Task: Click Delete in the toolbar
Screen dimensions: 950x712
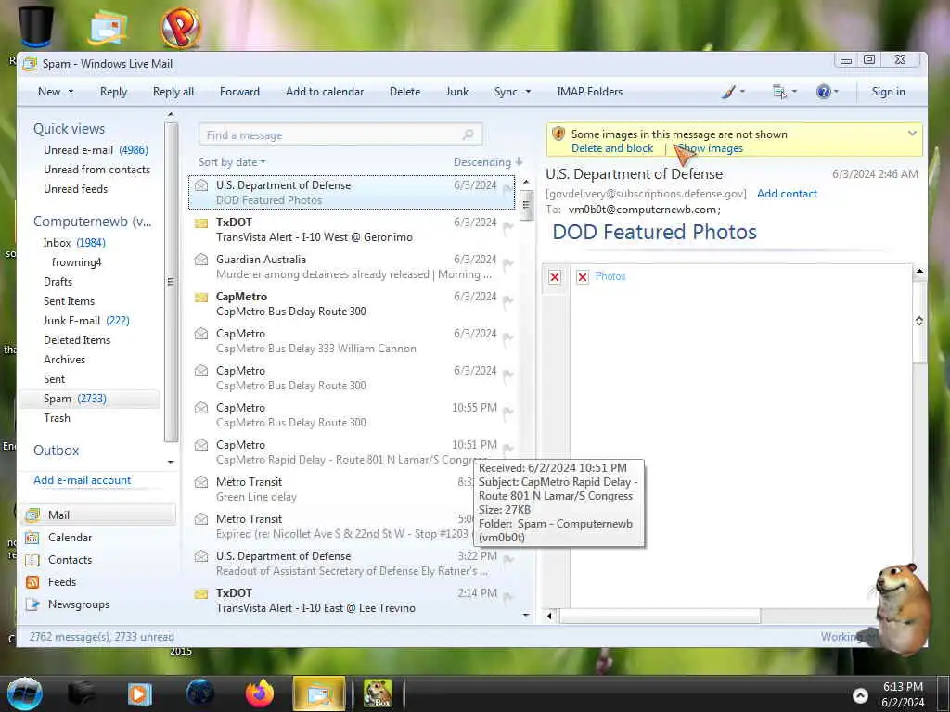Action: tap(404, 92)
